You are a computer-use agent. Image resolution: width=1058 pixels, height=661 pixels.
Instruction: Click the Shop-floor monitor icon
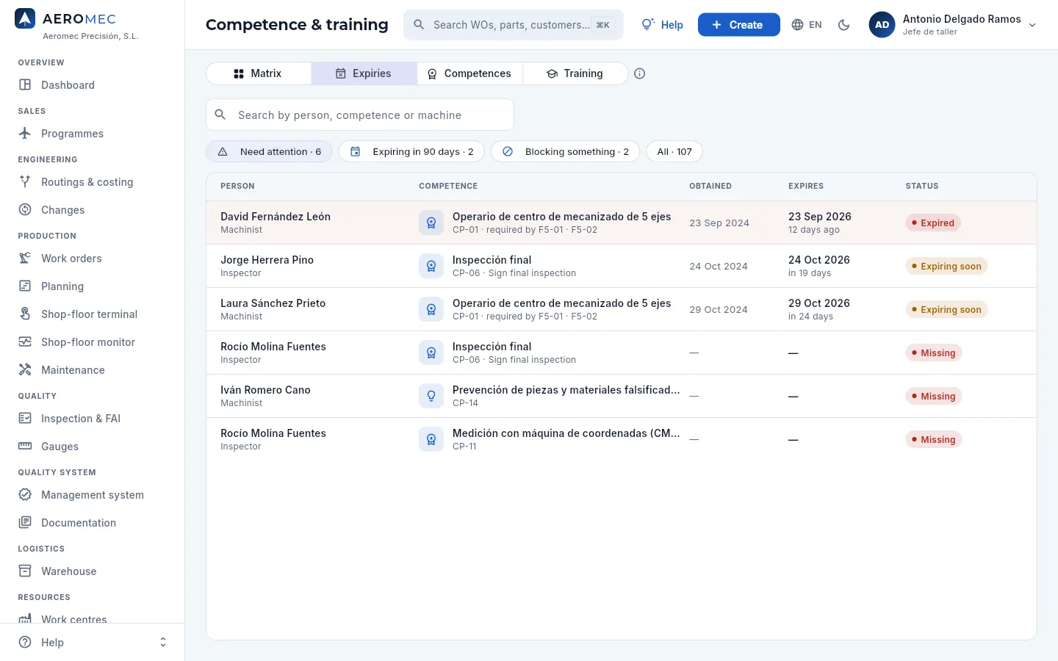pyautogui.click(x=25, y=342)
